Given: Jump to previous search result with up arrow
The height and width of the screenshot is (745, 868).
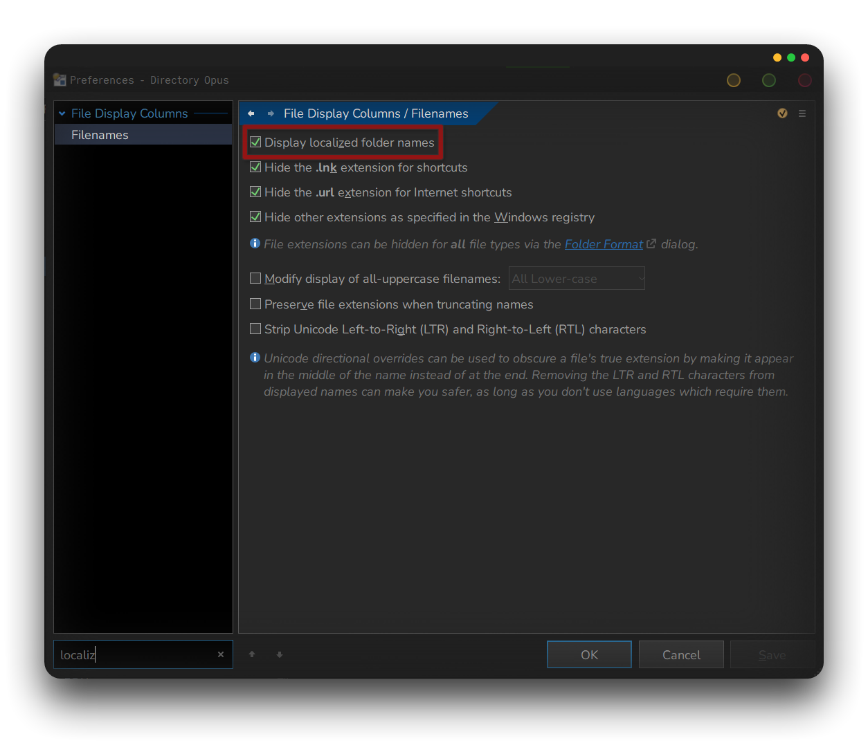Looking at the screenshot, I should [252, 654].
